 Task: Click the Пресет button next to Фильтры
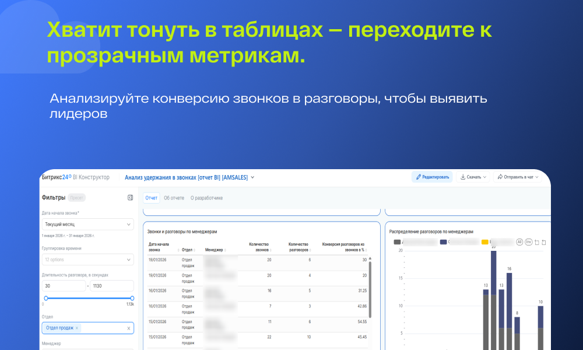click(76, 198)
